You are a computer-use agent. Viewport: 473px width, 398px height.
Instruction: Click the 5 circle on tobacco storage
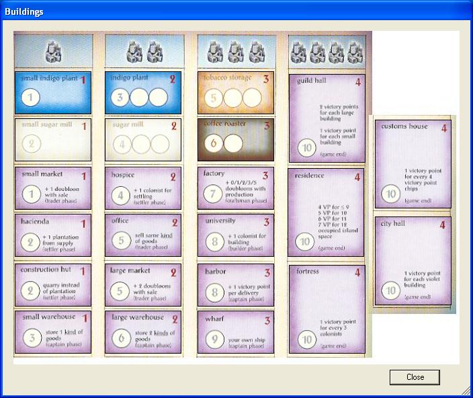click(214, 97)
